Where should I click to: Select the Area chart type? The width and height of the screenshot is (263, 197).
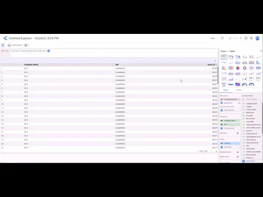click(x=259, y=73)
